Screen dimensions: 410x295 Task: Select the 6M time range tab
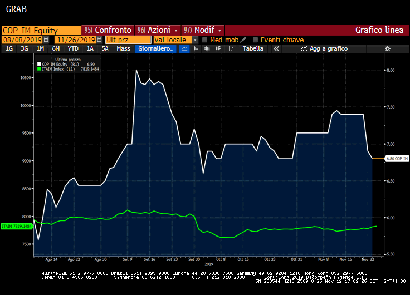tap(56, 49)
